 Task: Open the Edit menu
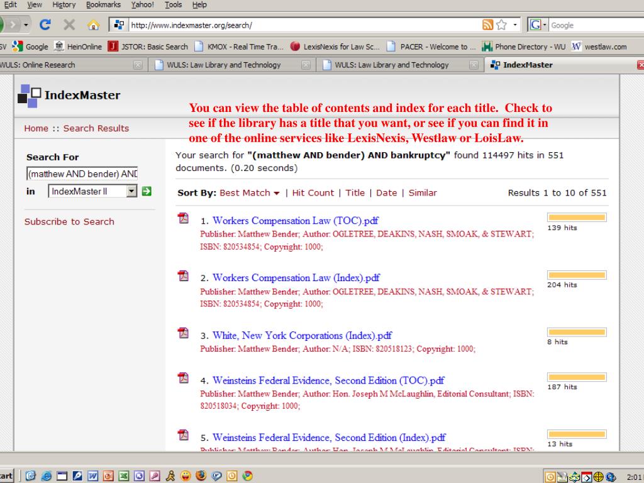point(10,4)
